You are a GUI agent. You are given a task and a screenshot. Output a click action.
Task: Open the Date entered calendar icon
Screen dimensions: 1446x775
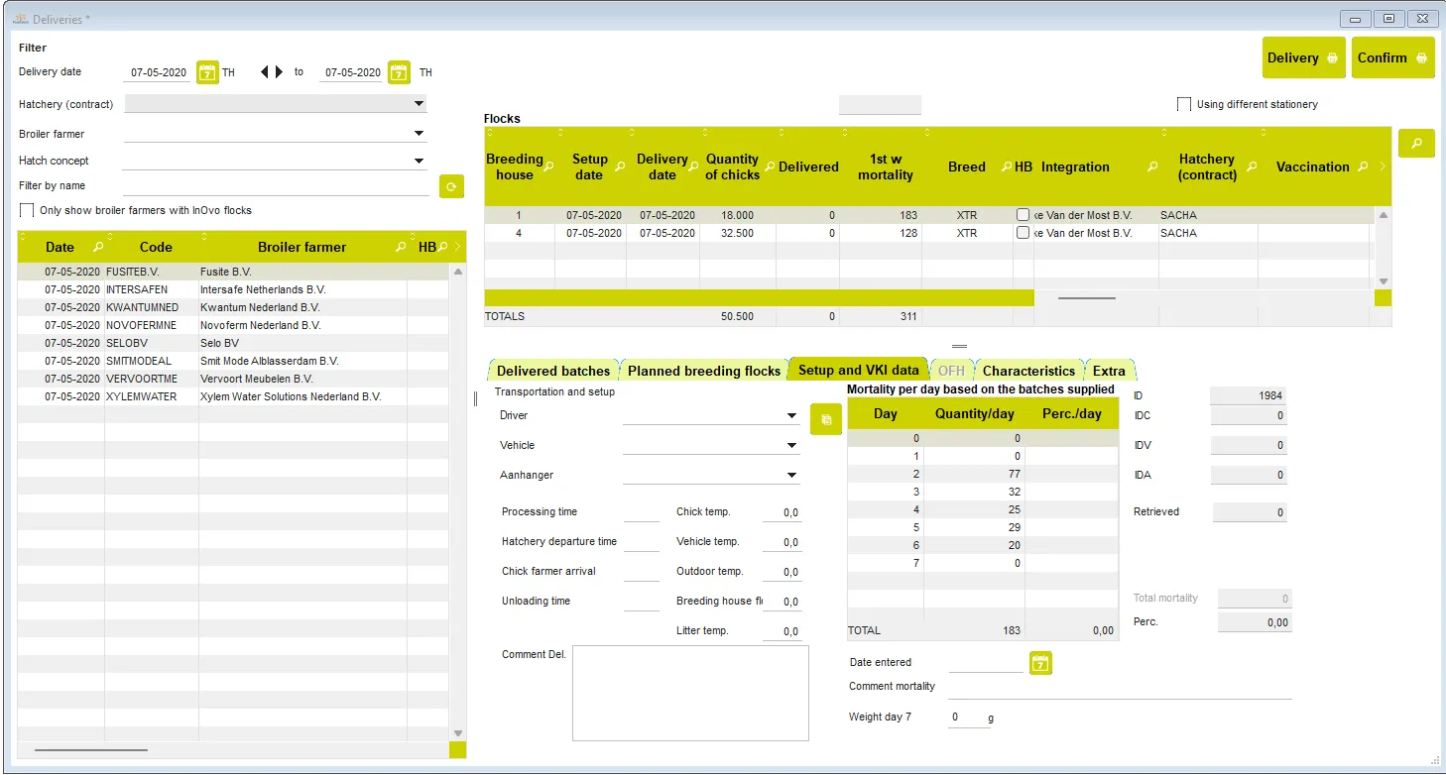coord(1039,663)
